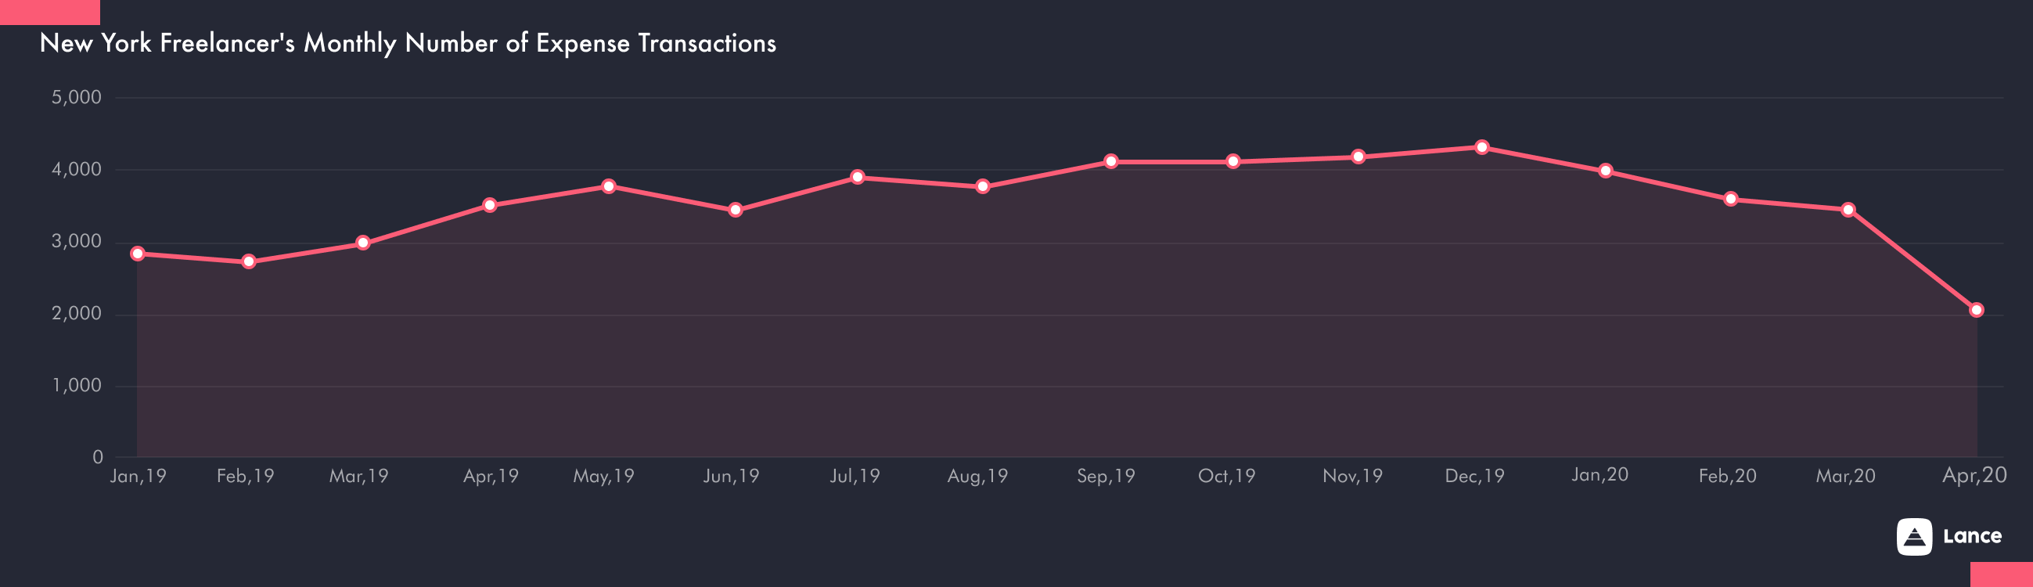Select the Mar,20 data point on the line
The height and width of the screenshot is (587, 2033).
click(1848, 209)
